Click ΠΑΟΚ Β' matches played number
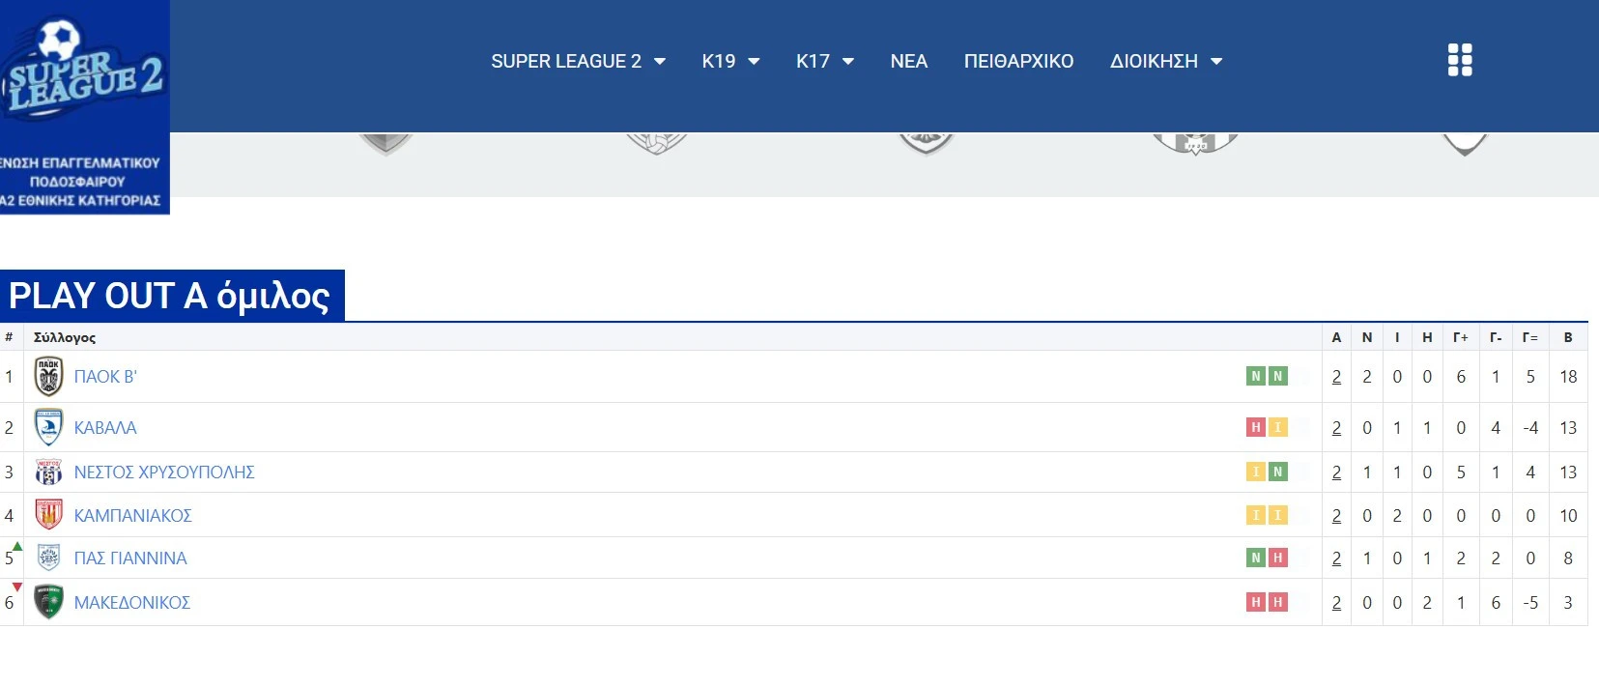1599x687 pixels. [1336, 377]
